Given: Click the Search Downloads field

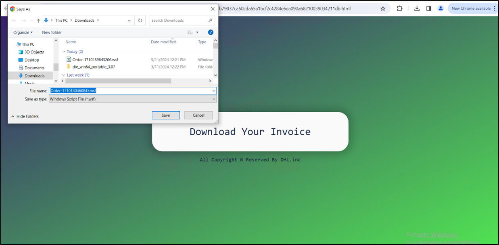Looking at the screenshot, I should point(179,21).
